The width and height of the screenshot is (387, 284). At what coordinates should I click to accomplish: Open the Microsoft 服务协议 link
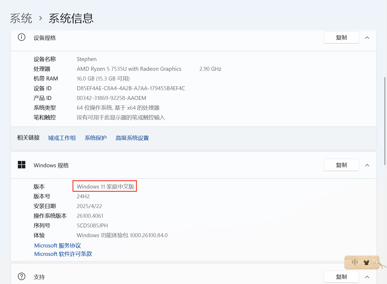coord(58,246)
